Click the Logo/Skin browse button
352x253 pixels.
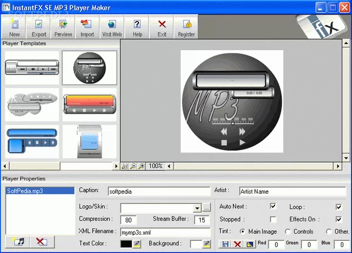(x=206, y=207)
